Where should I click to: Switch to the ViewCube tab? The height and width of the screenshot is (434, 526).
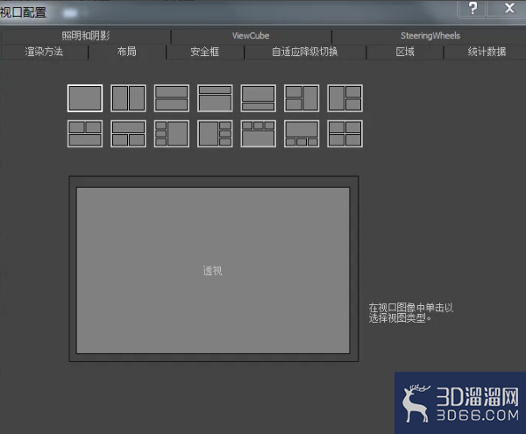pyautogui.click(x=251, y=36)
